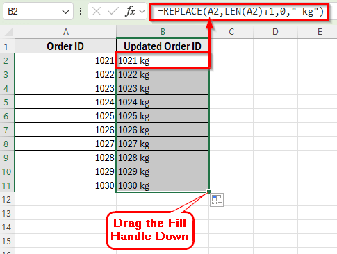
Task: Click the 'Order ID' header cell
Action: 65,46
